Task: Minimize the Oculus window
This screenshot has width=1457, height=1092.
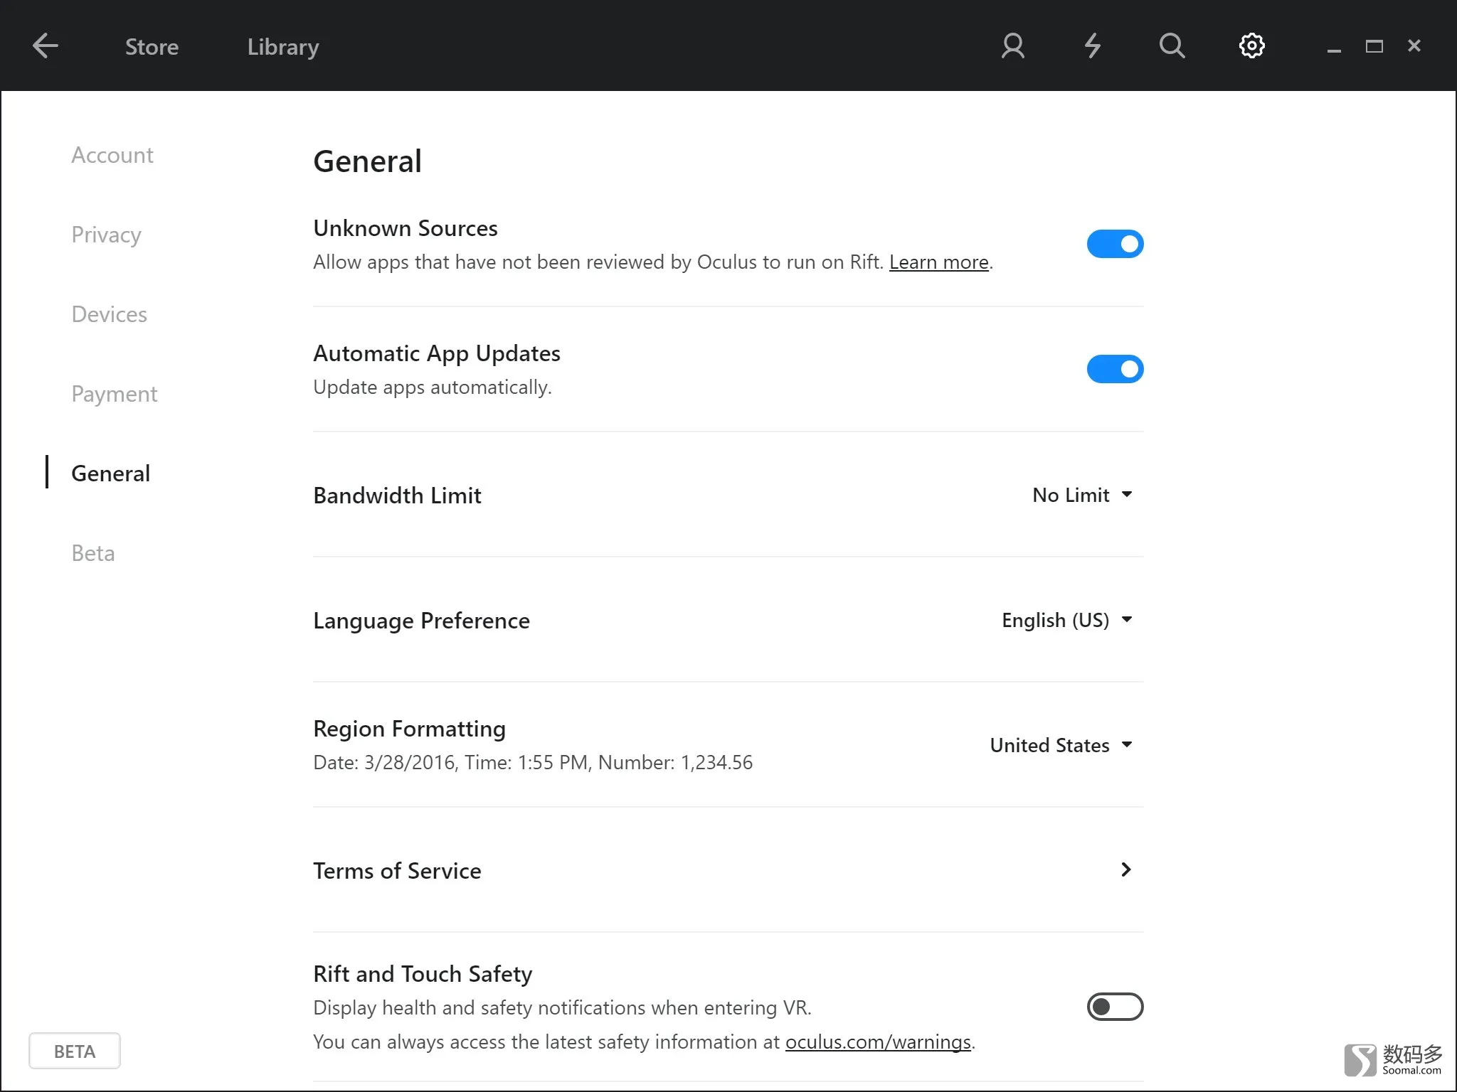Action: pos(1334,50)
